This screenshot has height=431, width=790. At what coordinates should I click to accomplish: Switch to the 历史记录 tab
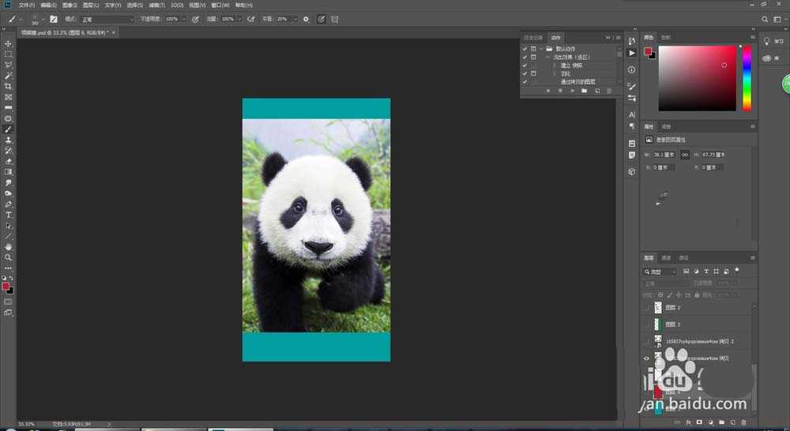click(x=534, y=37)
